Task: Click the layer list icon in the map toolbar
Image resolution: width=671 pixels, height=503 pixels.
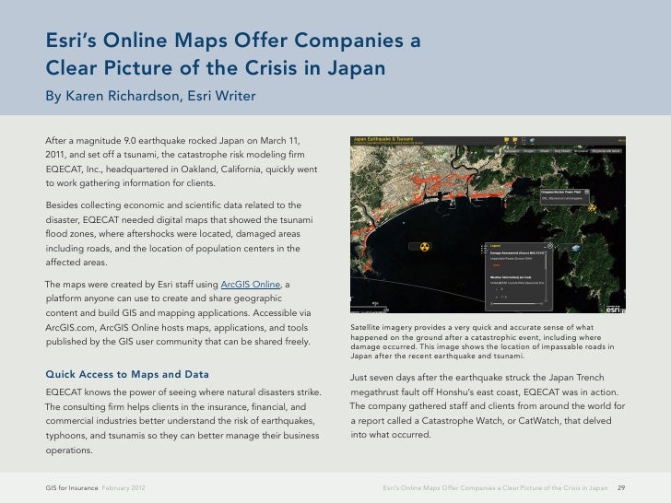Action: (x=524, y=140)
